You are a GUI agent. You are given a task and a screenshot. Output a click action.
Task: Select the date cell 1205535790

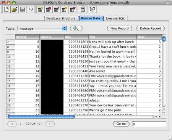click(x=76, y=110)
